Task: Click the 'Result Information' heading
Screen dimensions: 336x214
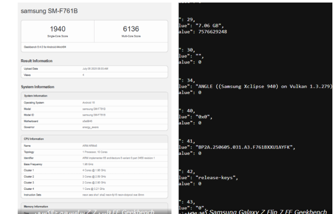Action: coord(37,61)
